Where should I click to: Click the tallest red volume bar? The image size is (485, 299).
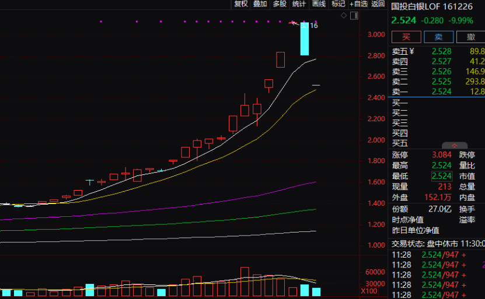[245, 282]
